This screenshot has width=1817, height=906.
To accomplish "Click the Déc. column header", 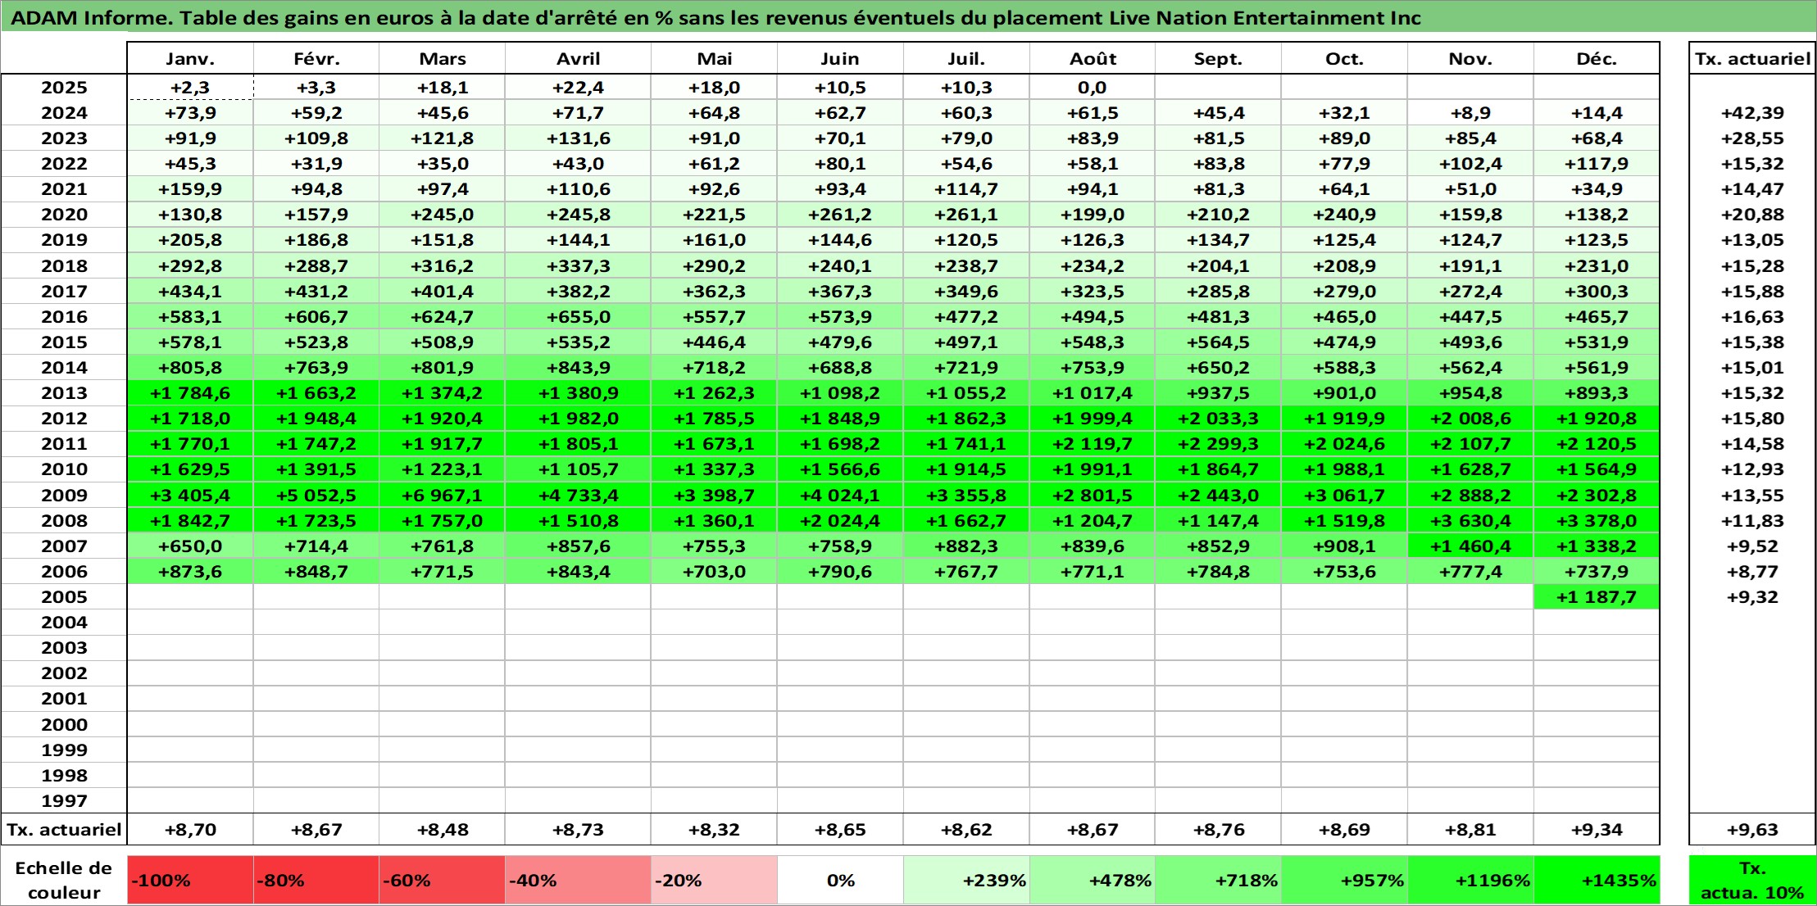I will point(1596,58).
